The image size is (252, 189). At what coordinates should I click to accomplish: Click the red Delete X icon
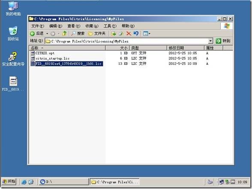pos(129,33)
